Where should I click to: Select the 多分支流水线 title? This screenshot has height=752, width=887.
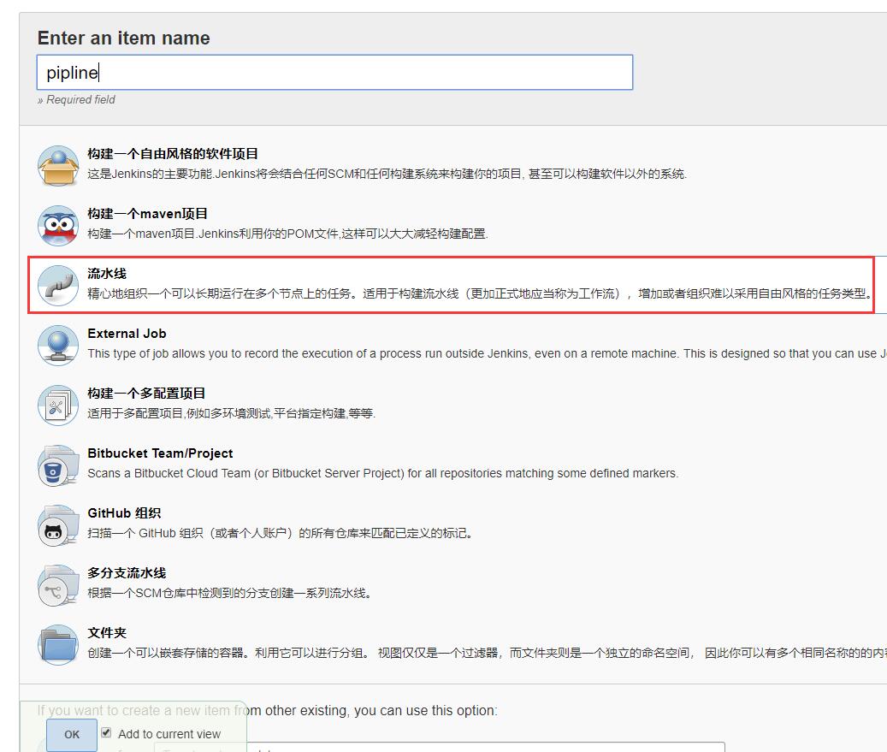[127, 573]
